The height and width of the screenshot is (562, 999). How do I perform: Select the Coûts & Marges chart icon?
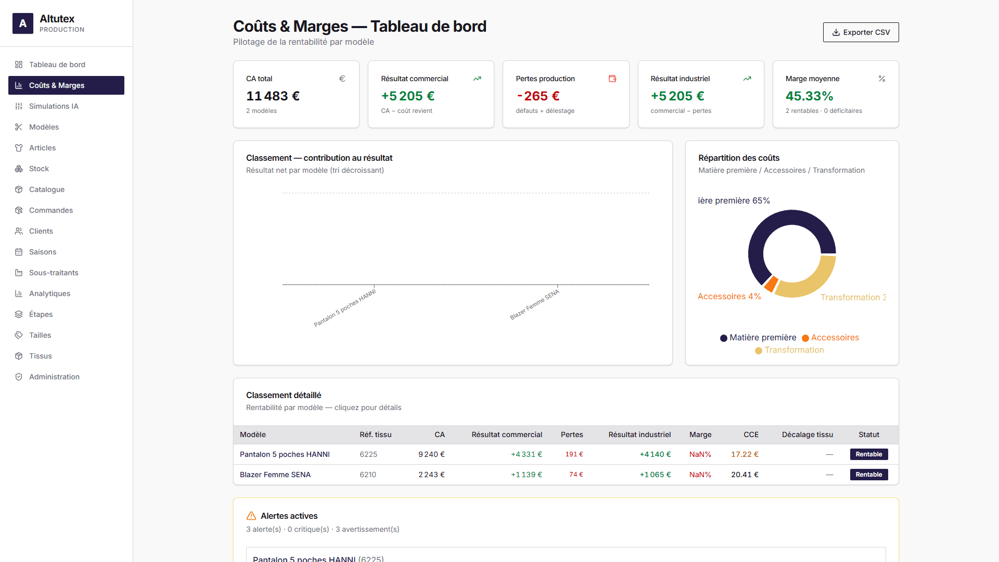19,85
